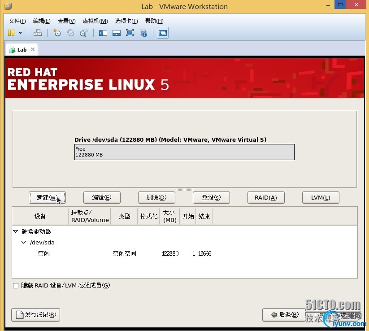Open the 虚拟机(M) menu
This screenshot has width=369, height=331.
point(95,21)
